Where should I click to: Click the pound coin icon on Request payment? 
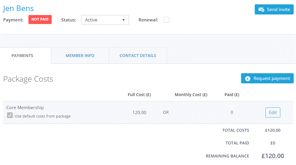pos(247,78)
